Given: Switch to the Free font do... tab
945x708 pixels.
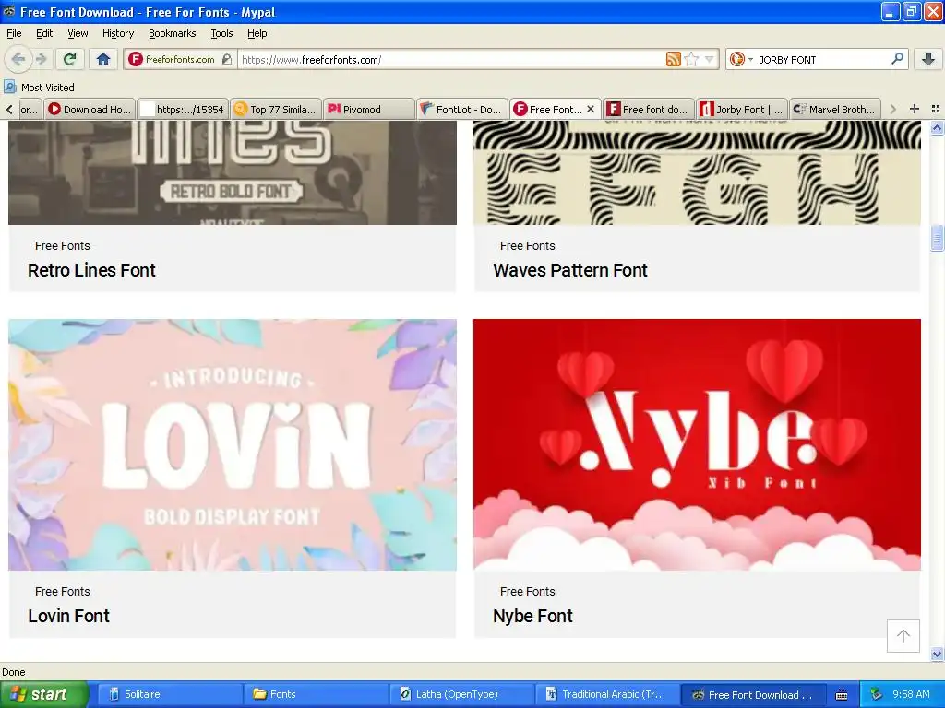Looking at the screenshot, I should coord(648,109).
